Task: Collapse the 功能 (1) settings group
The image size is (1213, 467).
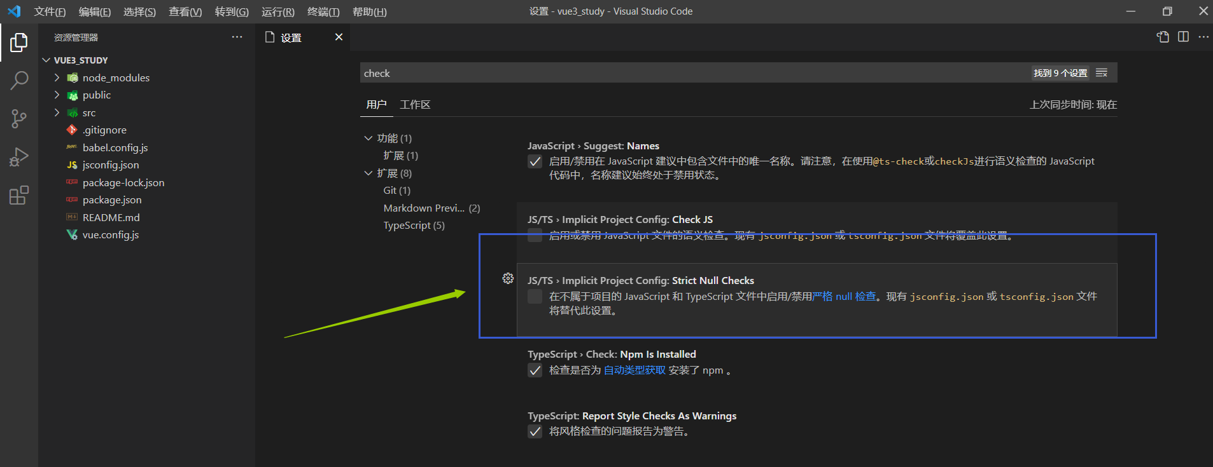Action: tap(368, 138)
